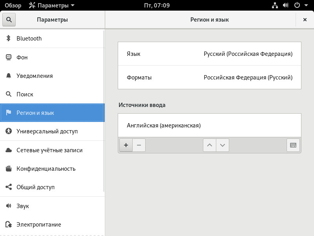Select Универсальный доступ in the sidebar
The width and height of the screenshot is (314, 236).
(x=52, y=131)
